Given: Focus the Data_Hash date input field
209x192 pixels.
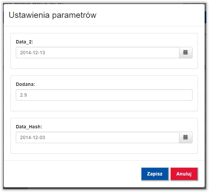Looking at the screenshot, I should 97,137.
